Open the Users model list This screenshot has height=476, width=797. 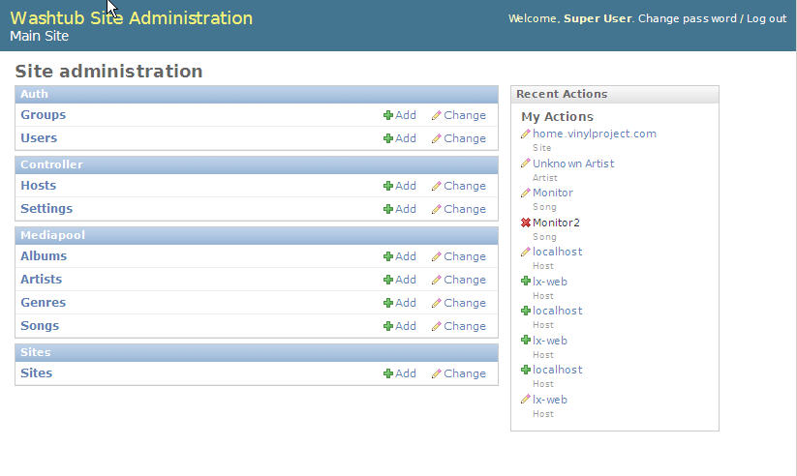coord(39,138)
